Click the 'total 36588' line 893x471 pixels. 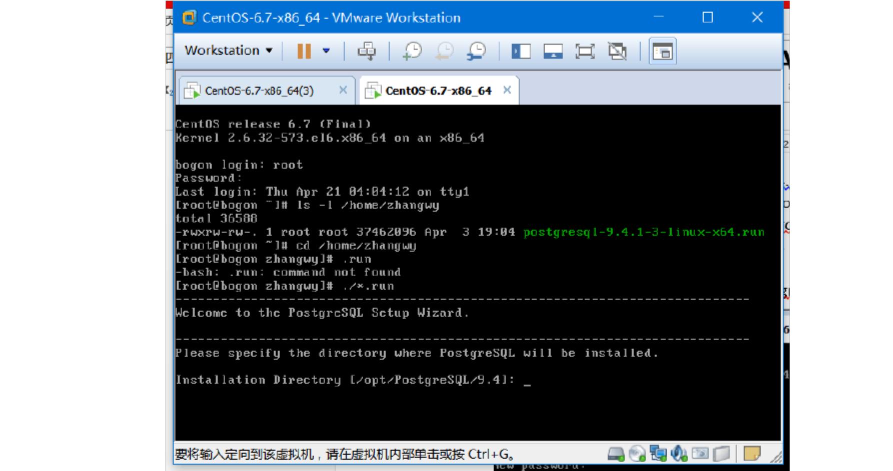(x=216, y=218)
